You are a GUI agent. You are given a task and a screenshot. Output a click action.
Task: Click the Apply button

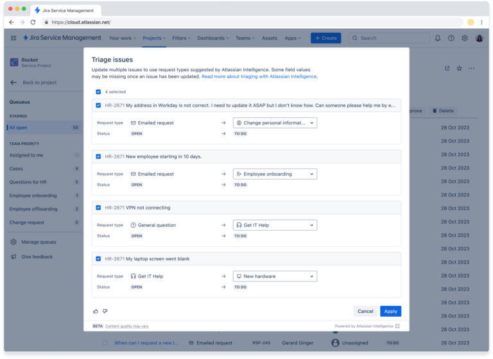click(390, 312)
